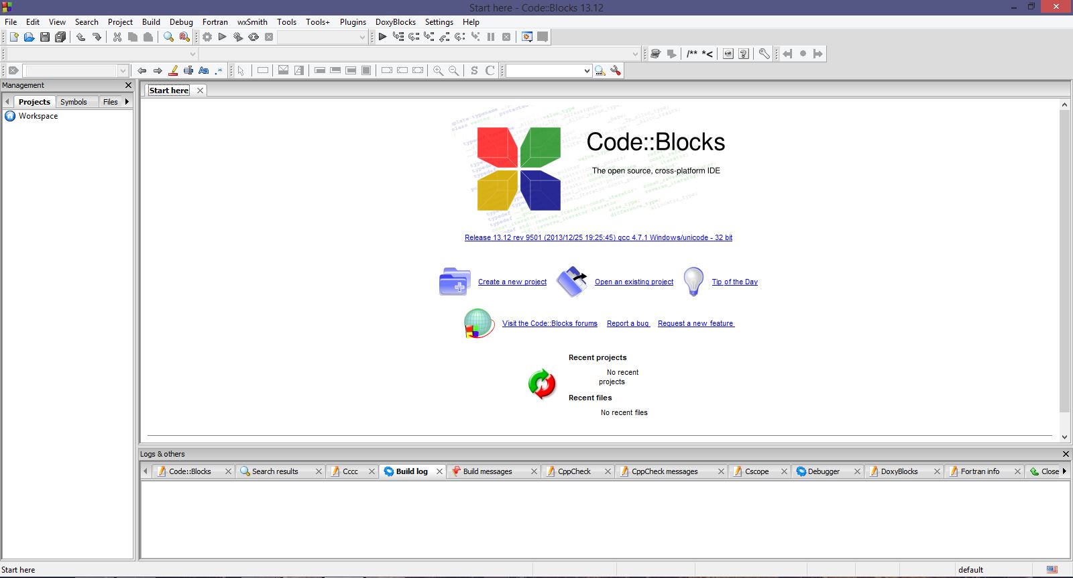Click the Build gear icon
This screenshot has width=1073, height=578.
click(x=207, y=37)
